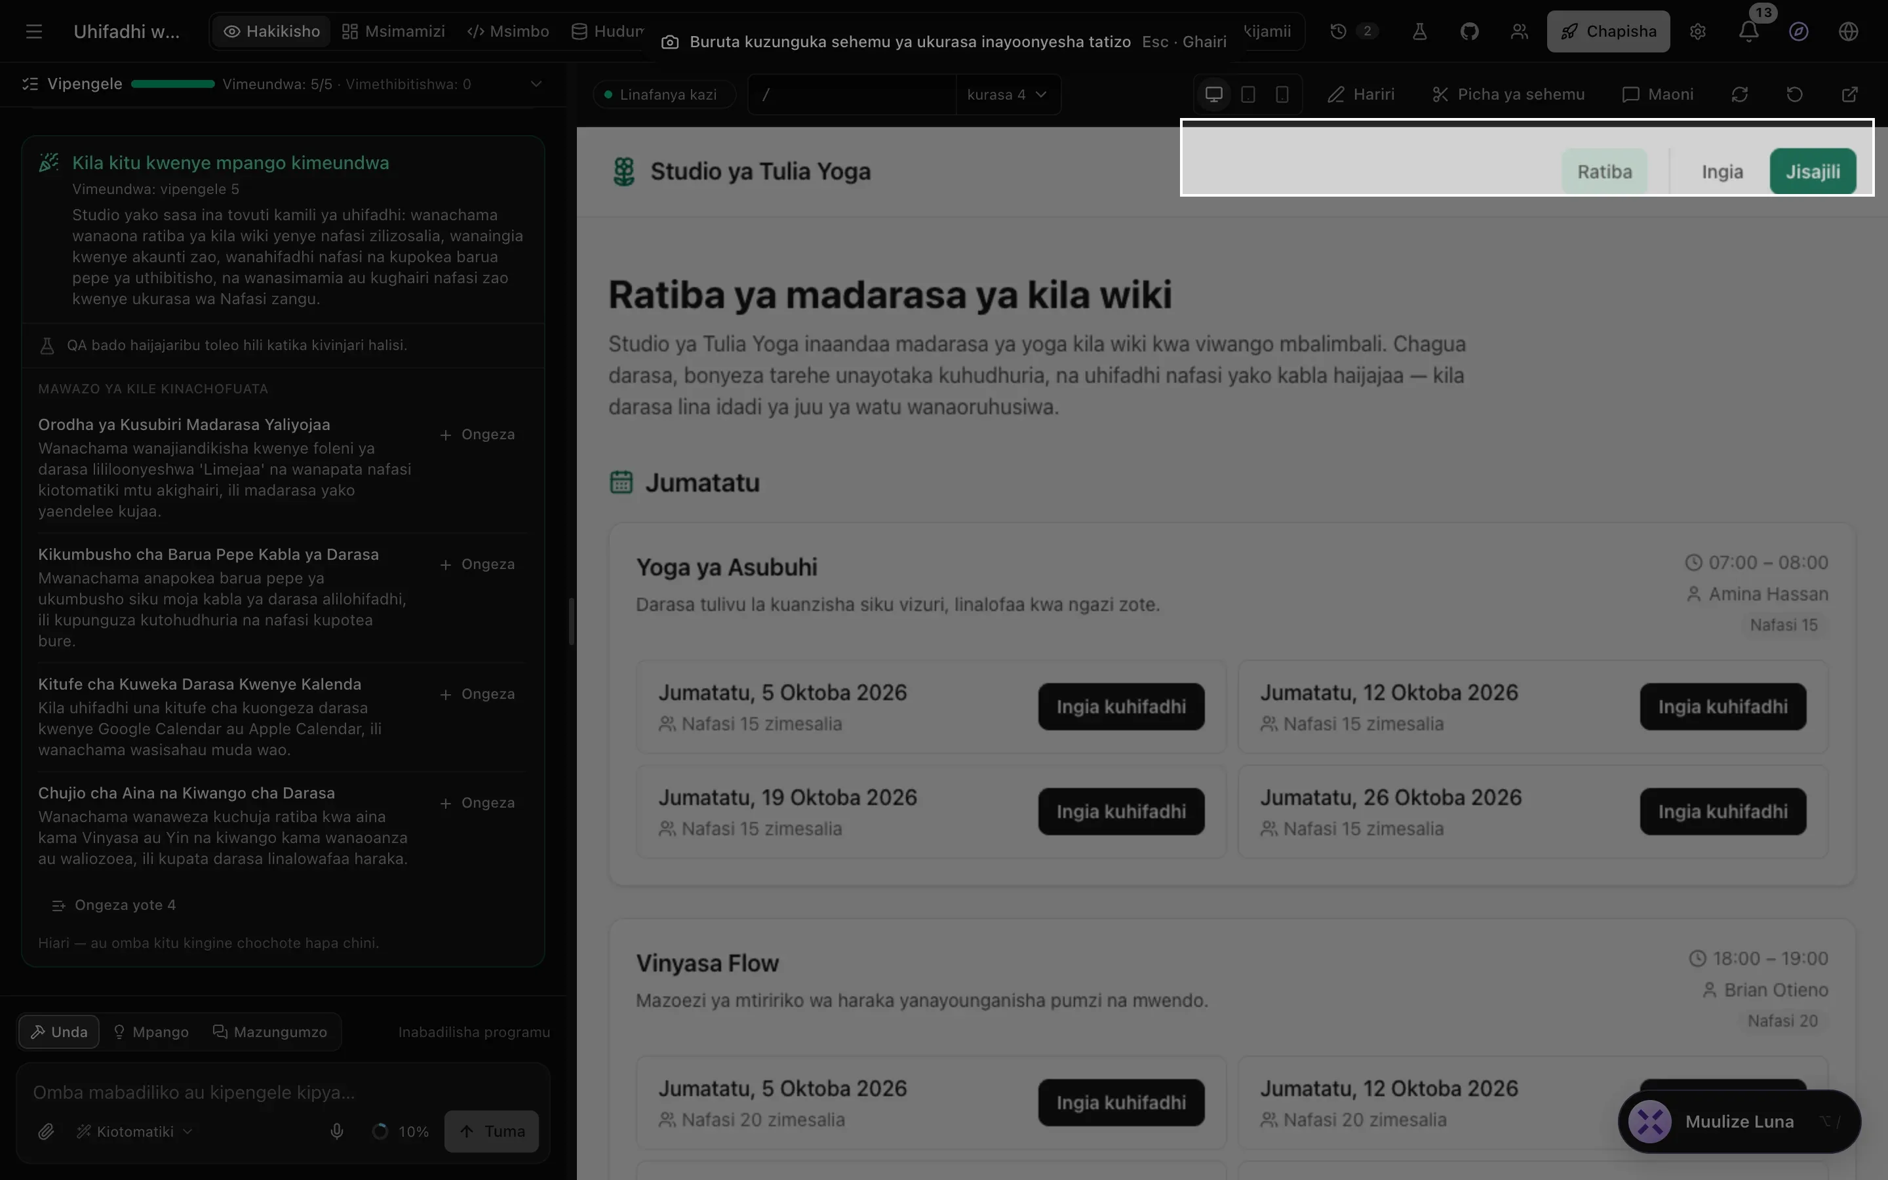The height and width of the screenshot is (1180, 1888).
Task: Switch to the Hakikisho tab
Action: [271, 31]
